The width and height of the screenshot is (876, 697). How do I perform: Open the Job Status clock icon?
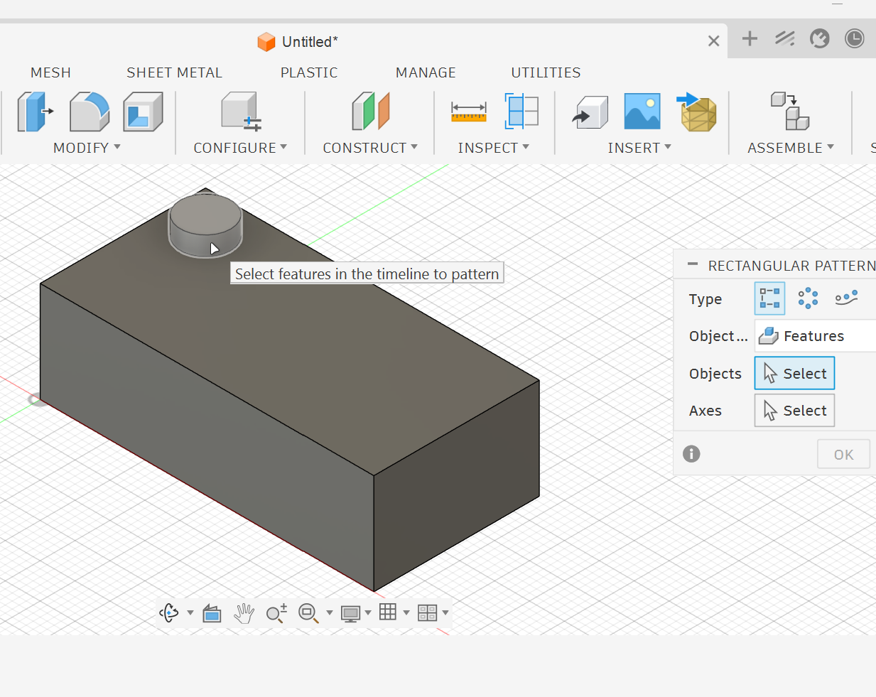(855, 38)
